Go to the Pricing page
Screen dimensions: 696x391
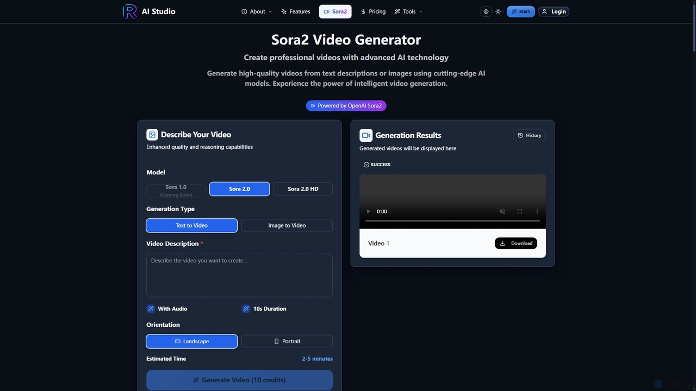click(x=373, y=11)
